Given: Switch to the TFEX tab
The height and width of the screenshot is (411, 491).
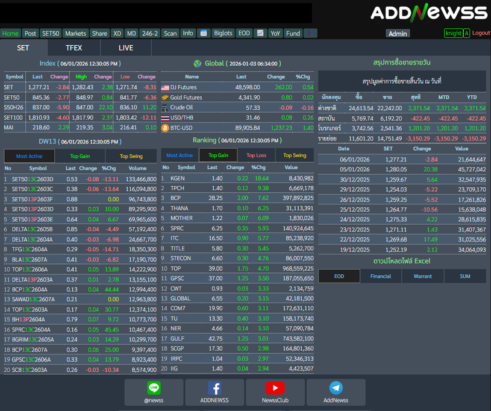Looking at the screenshot, I should coord(73,48).
